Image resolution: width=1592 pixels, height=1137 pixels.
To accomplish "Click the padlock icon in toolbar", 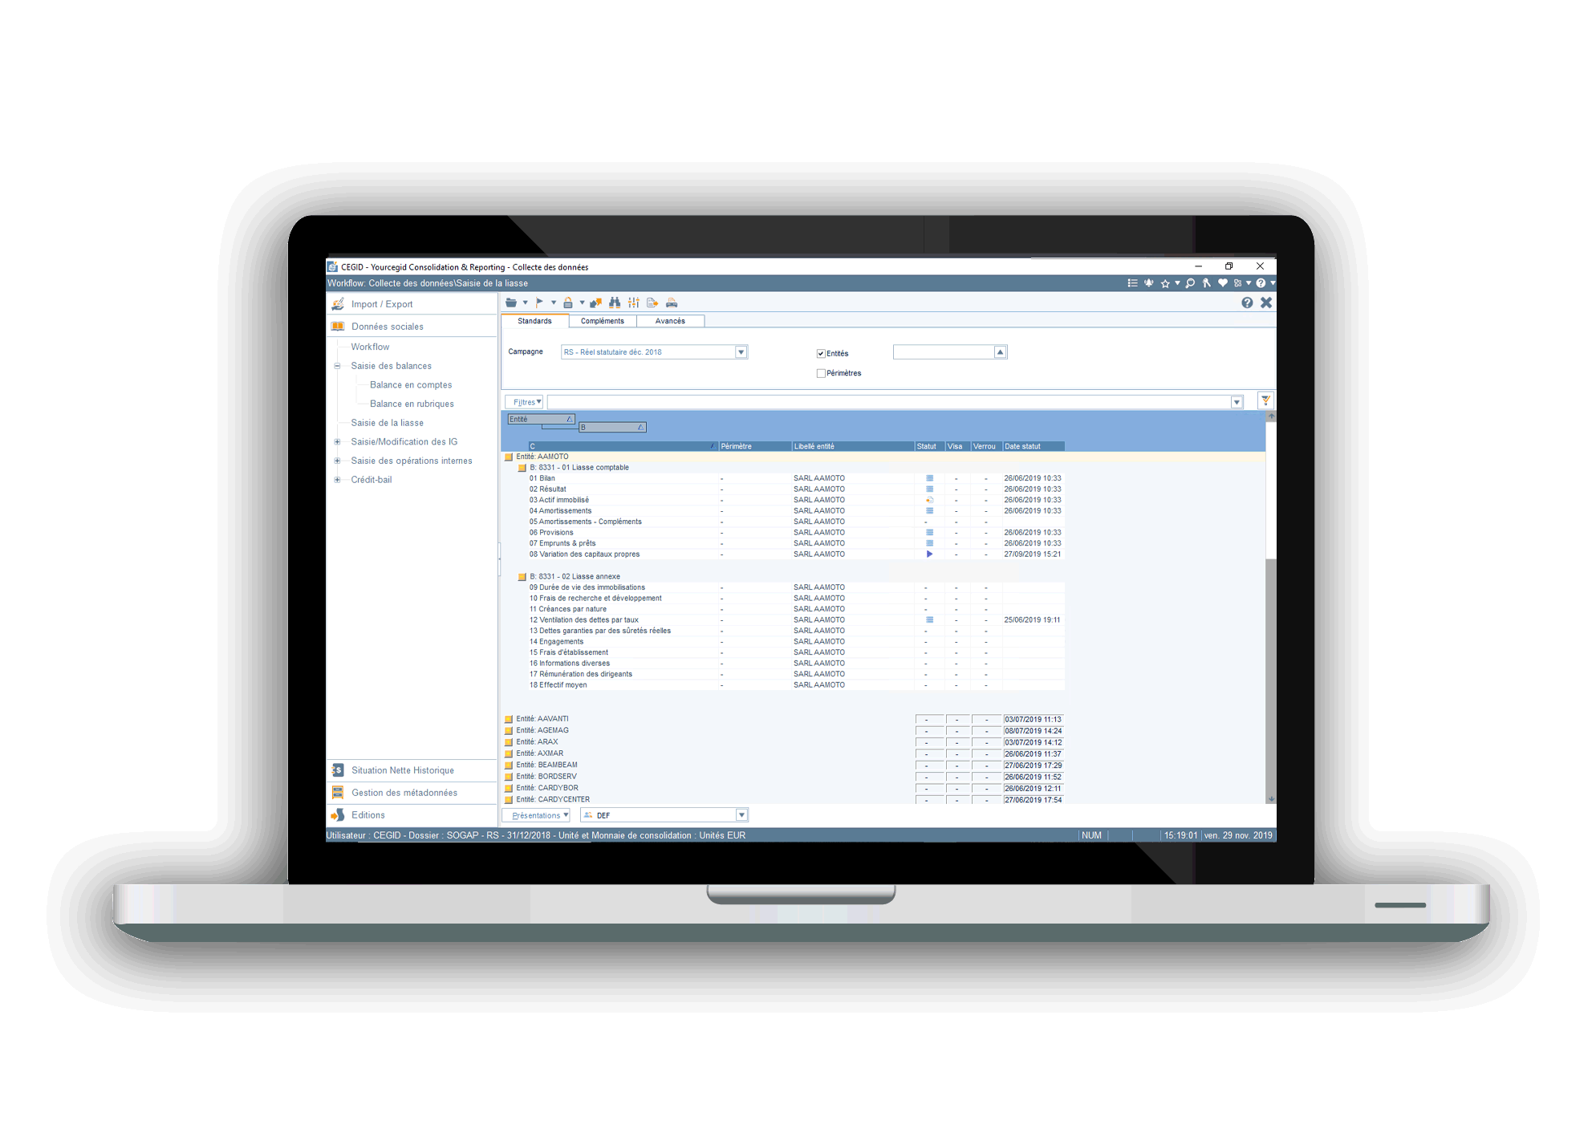I will [x=567, y=303].
